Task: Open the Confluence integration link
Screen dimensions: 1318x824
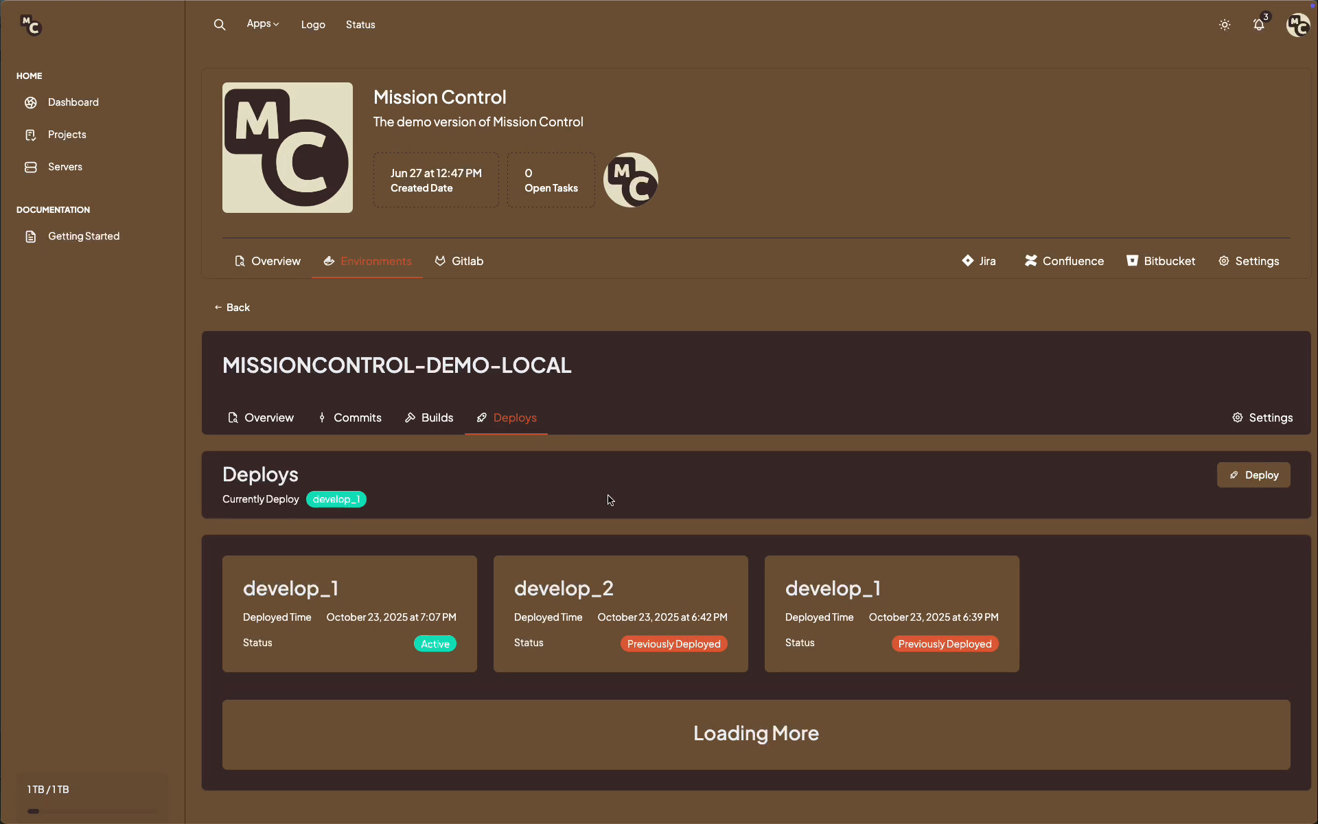Action: [1064, 261]
